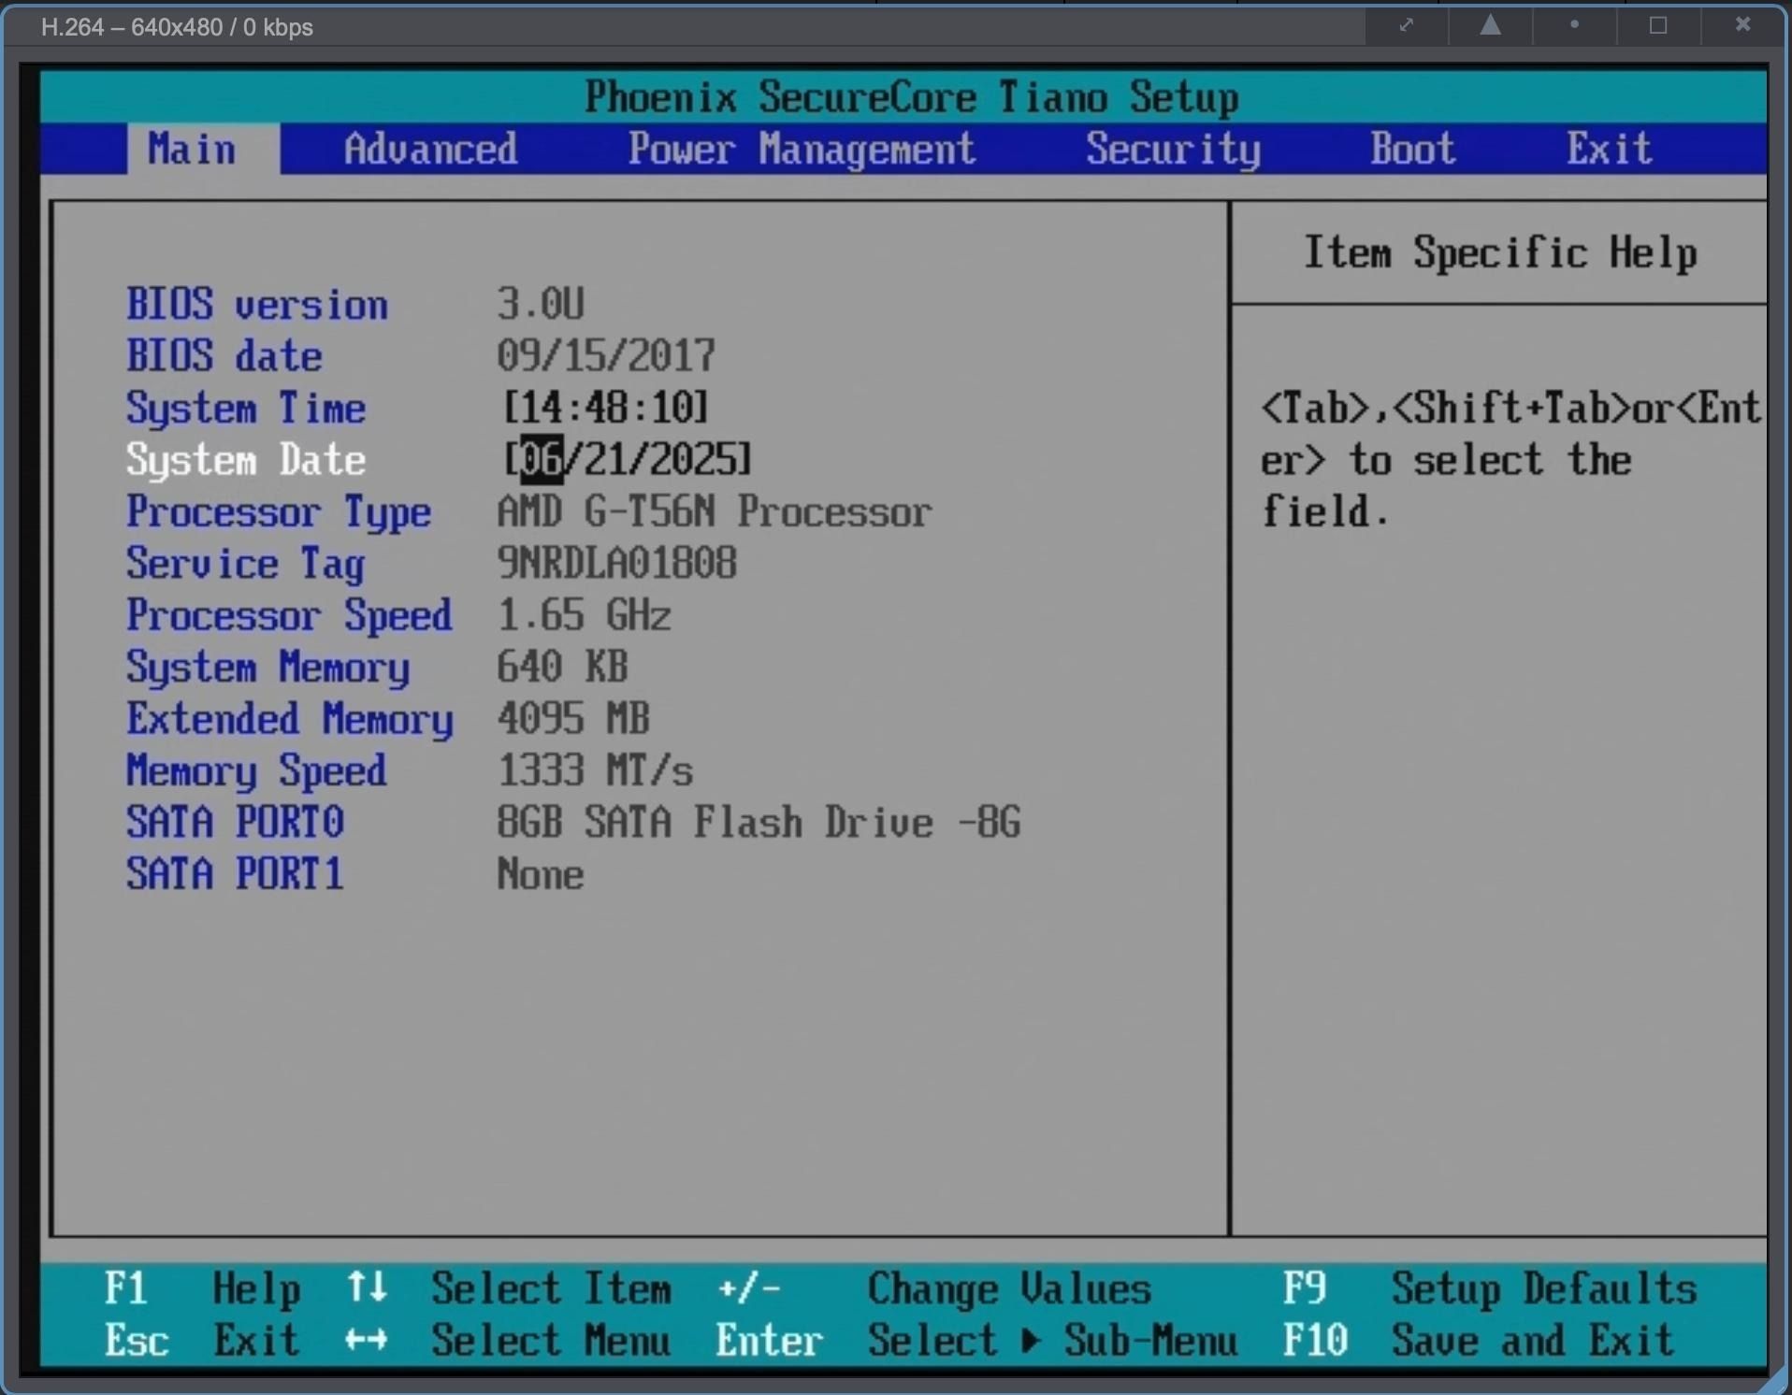
Task: Click the F10 Save and Exit hint
Action: click(1479, 1341)
